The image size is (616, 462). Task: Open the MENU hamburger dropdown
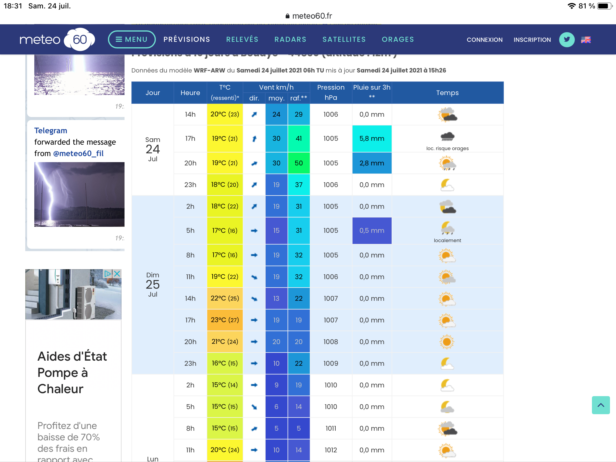coord(132,39)
